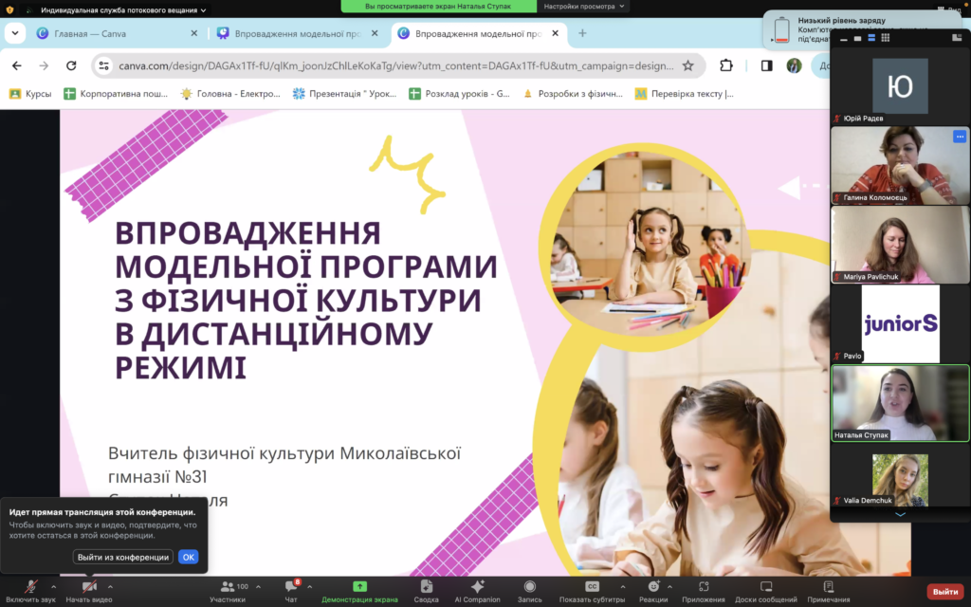
Task: Unmute microphone with Включить звук
Action: coord(30,592)
